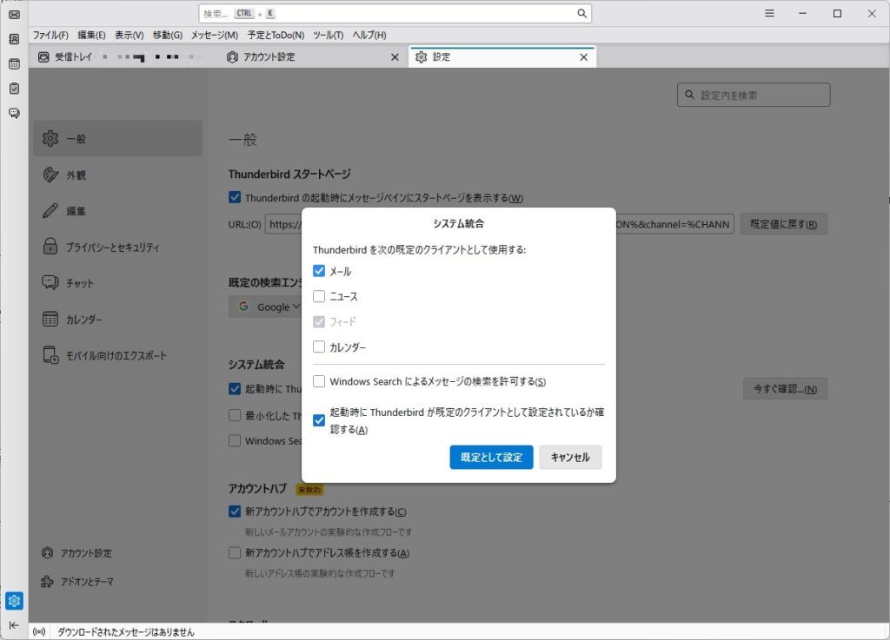Open アカウント設定 link in sidebar

[77, 552]
